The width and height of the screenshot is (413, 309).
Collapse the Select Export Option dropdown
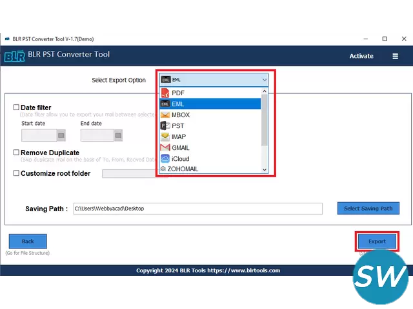(264, 80)
